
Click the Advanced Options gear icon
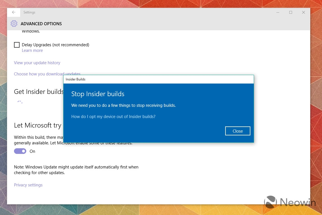[14, 24]
